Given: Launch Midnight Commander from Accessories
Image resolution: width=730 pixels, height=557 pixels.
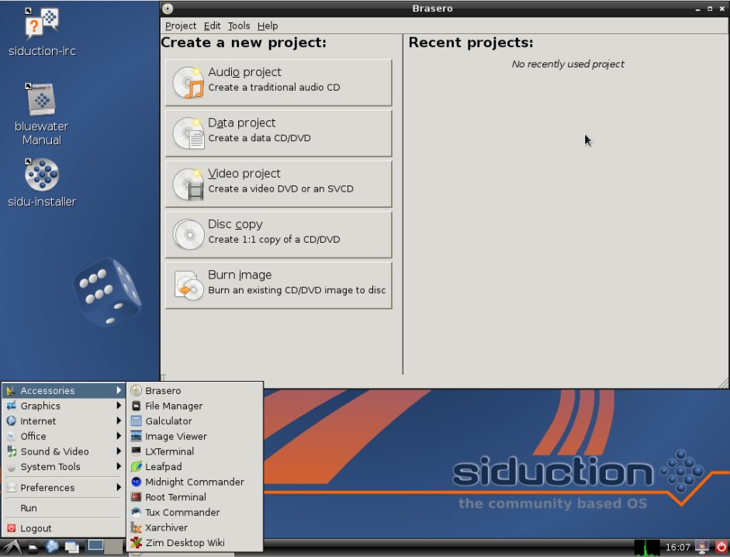Looking at the screenshot, I should (195, 482).
